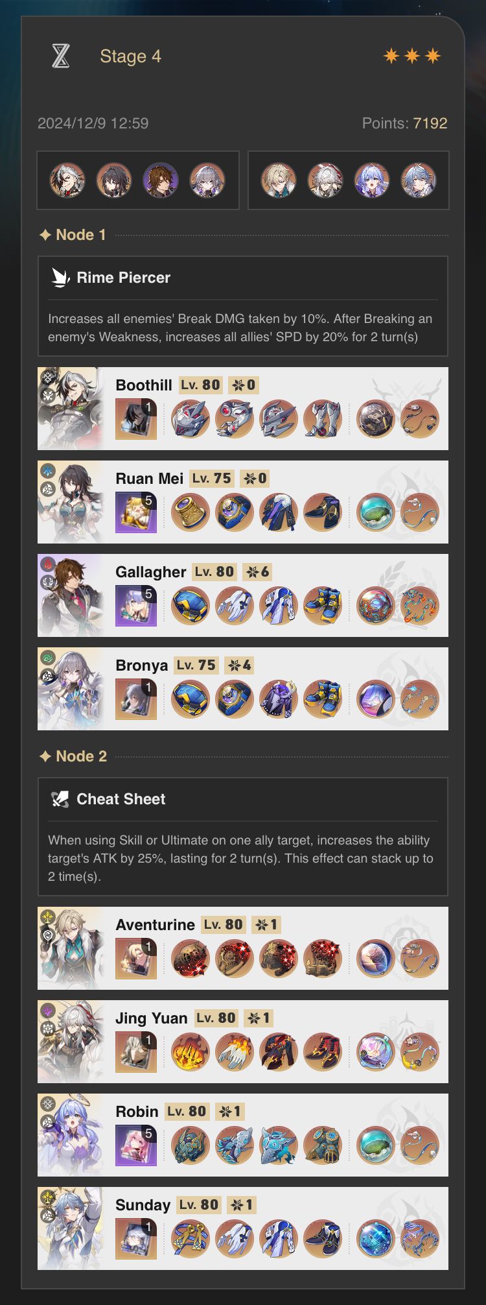The width and height of the screenshot is (486, 1305).
Task: Select Aventurine's link rope relic
Action: coord(419,959)
